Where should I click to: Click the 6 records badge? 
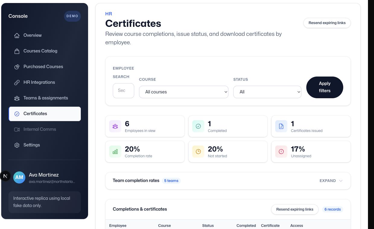[332, 209]
